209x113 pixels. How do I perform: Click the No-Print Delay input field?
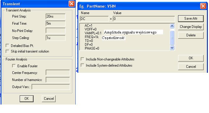[x=55, y=31]
